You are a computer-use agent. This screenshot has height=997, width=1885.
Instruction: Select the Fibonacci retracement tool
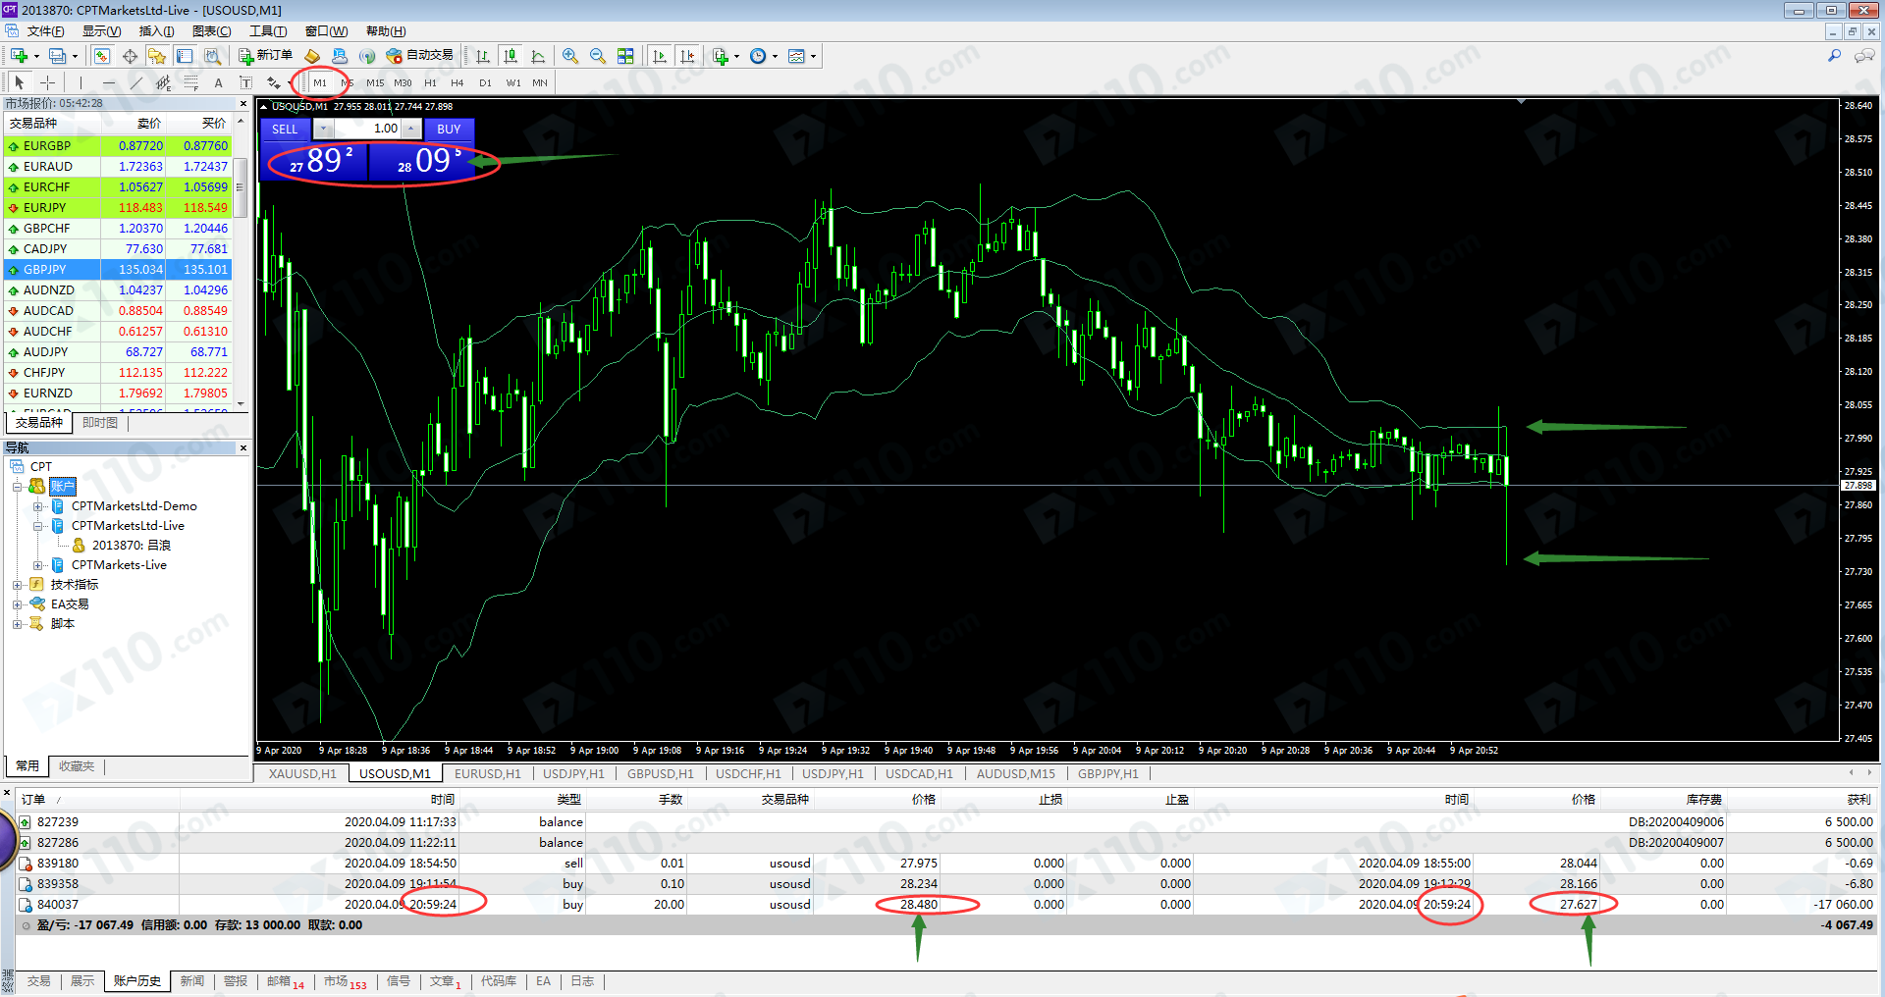coord(190,82)
